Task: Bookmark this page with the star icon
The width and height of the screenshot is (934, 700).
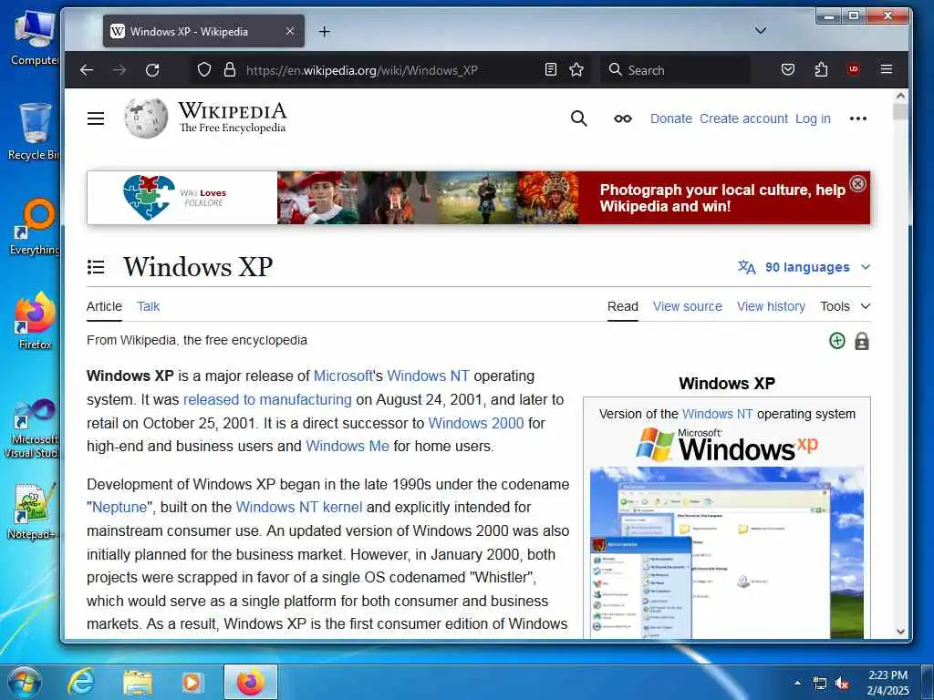Action: point(576,69)
